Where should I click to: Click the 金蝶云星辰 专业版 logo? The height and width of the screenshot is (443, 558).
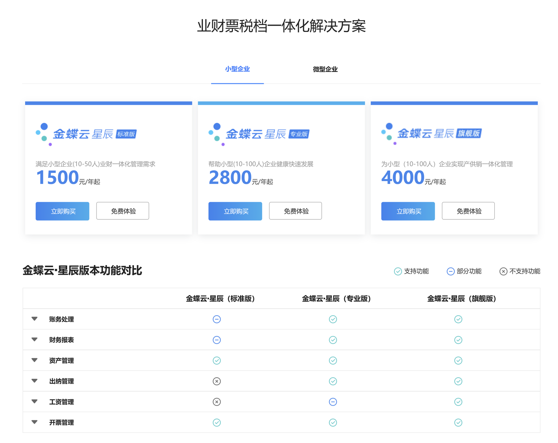click(259, 134)
